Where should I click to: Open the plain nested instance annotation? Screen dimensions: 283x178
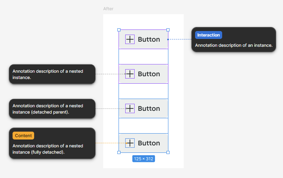(x=52, y=74)
